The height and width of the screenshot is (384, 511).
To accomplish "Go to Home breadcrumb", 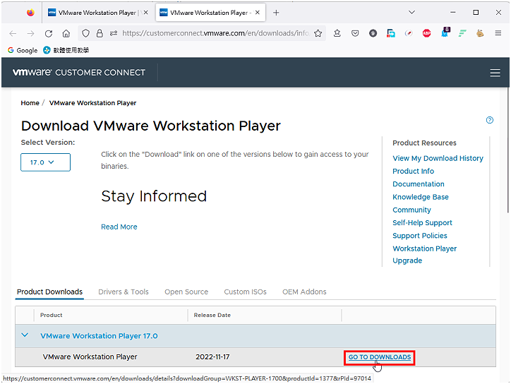I will click(x=30, y=103).
